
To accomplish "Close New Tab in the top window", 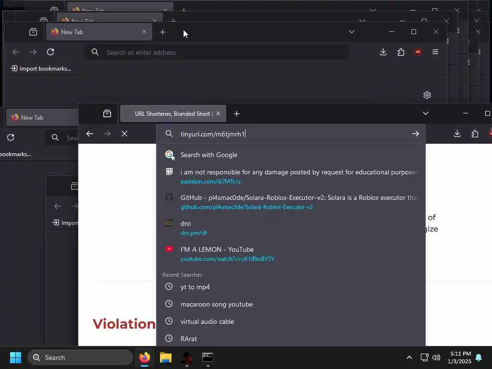I will 144,32.
